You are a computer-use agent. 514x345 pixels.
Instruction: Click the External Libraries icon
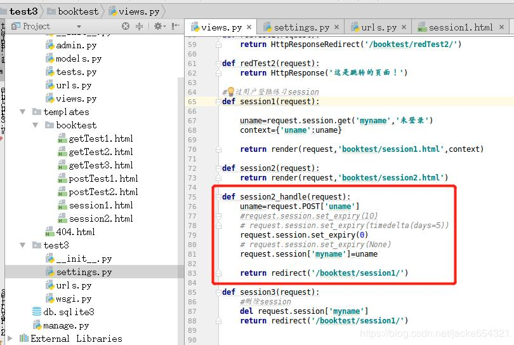pyautogui.click(x=24, y=338)
